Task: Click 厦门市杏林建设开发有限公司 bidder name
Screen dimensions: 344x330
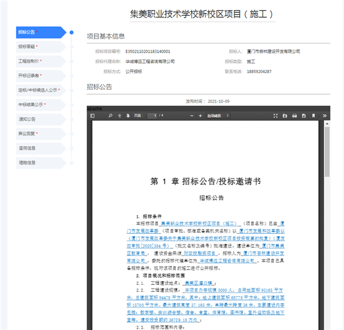Action: point(274,52)
